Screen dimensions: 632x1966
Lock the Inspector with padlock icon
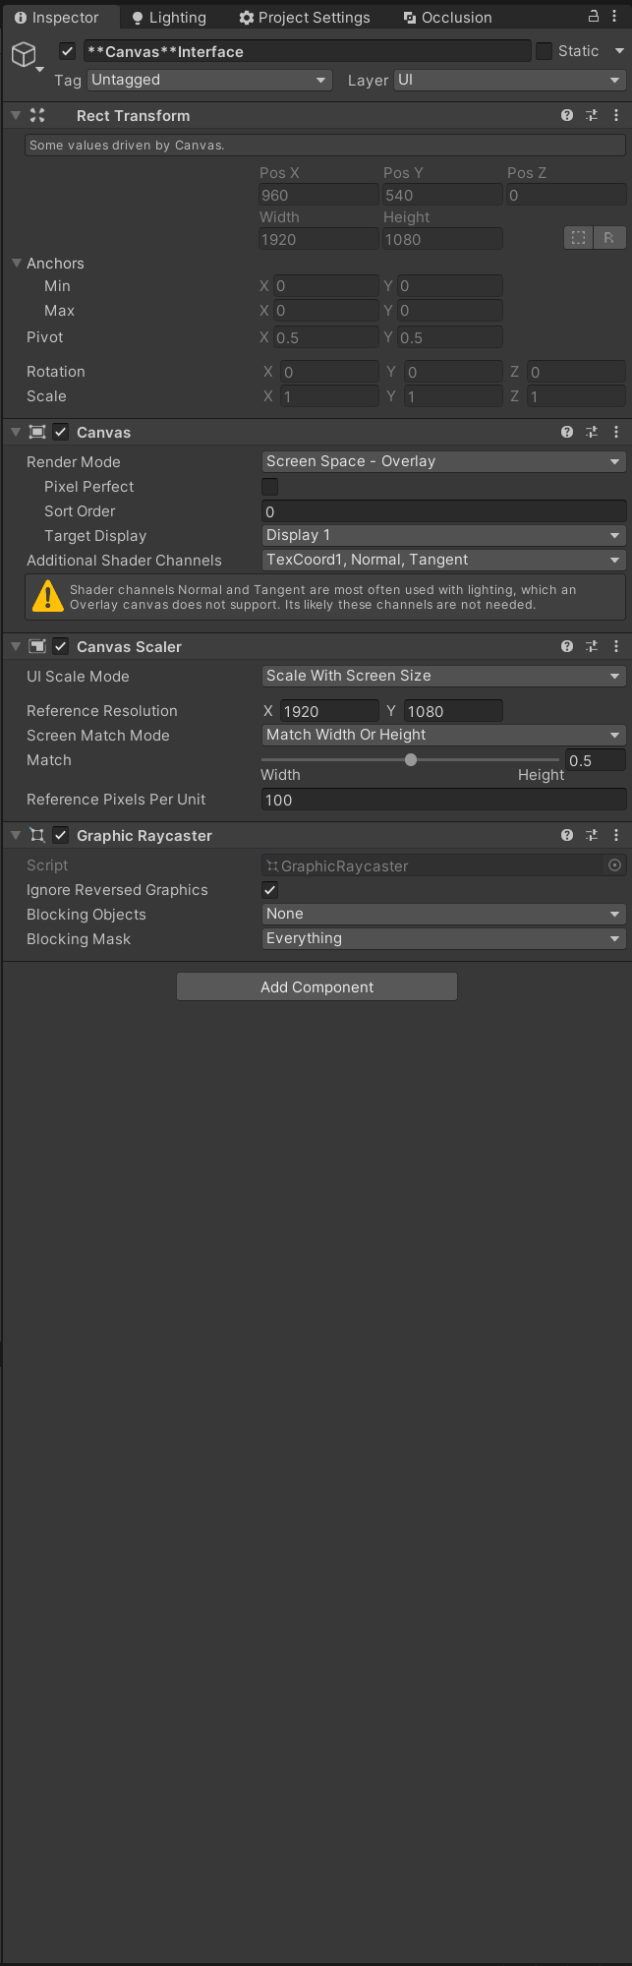click(x=594, y=17)
